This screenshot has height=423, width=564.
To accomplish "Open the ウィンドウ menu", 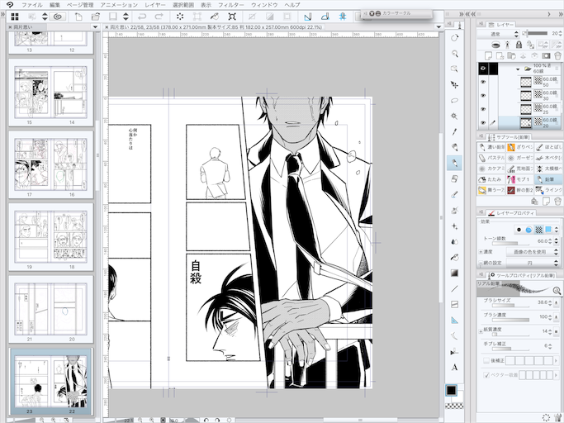I will point(264,5).
